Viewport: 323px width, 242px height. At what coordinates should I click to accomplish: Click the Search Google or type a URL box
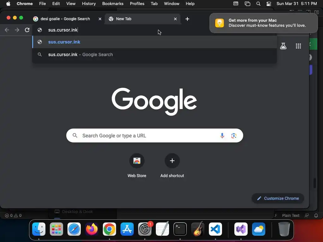155,135
